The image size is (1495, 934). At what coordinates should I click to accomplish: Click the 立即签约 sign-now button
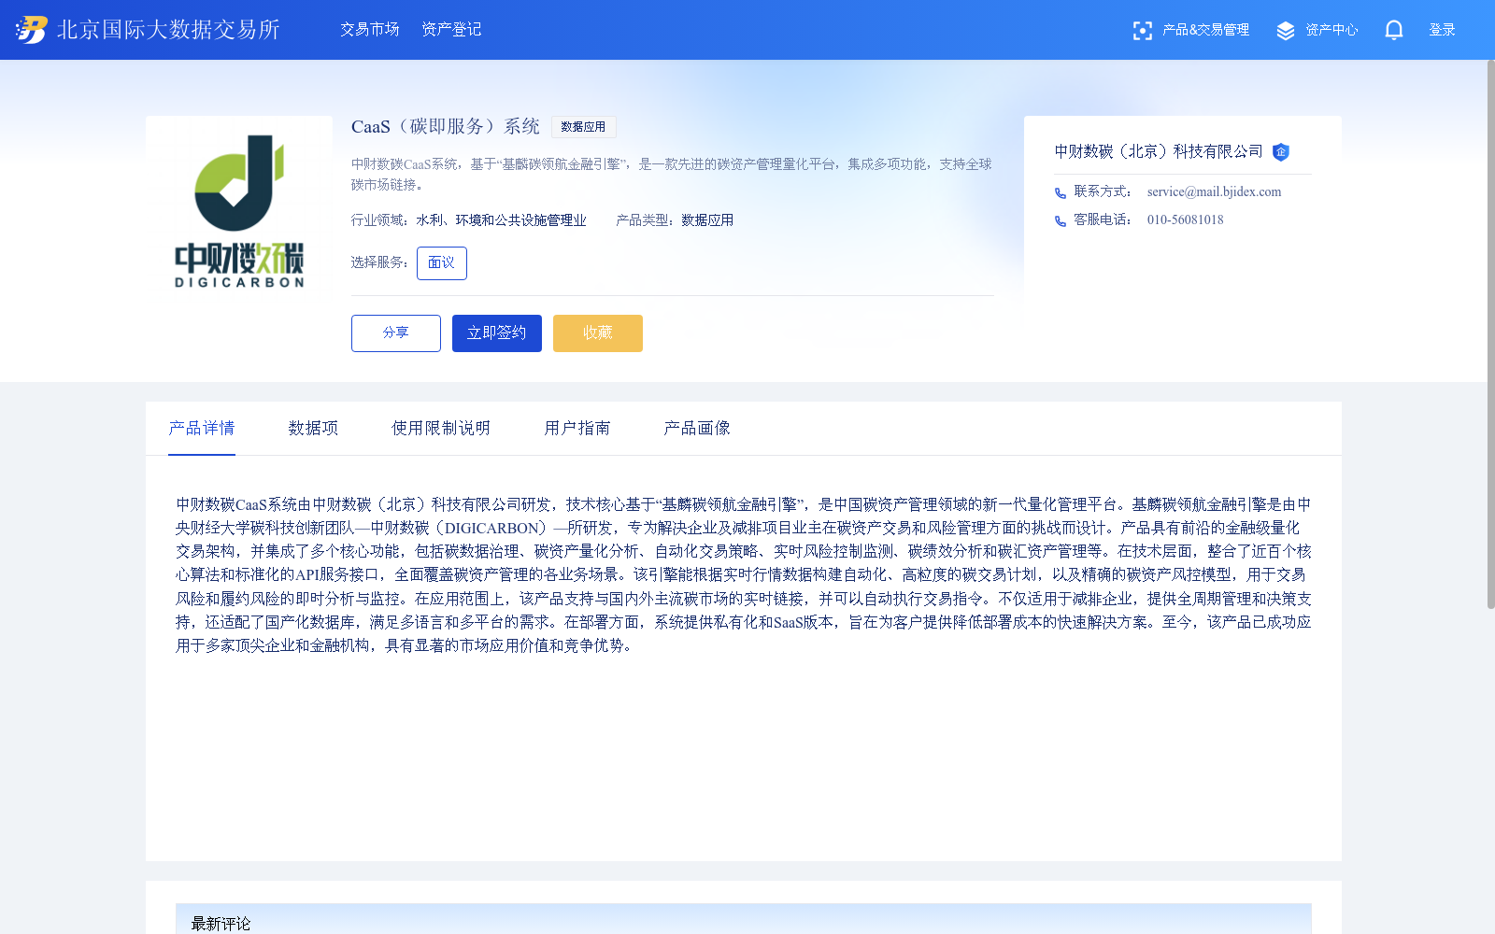point(497,333)
